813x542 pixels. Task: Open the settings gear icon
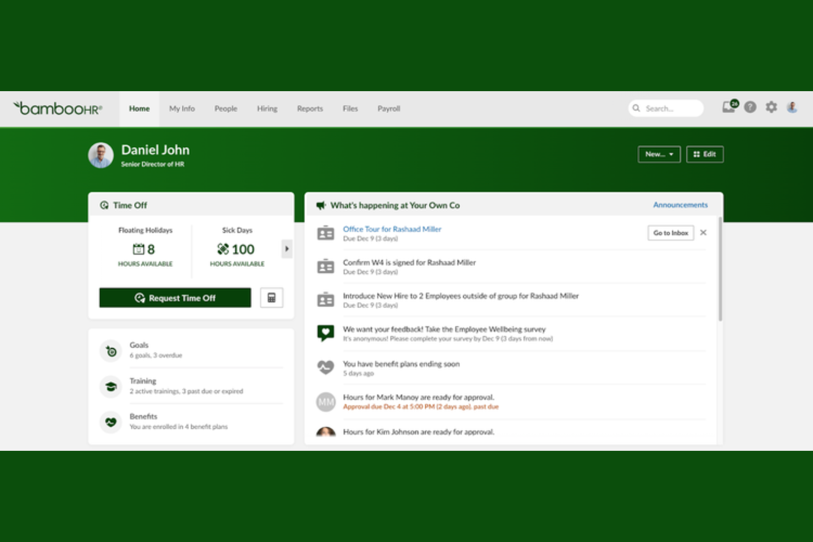(x=771, y=108)
